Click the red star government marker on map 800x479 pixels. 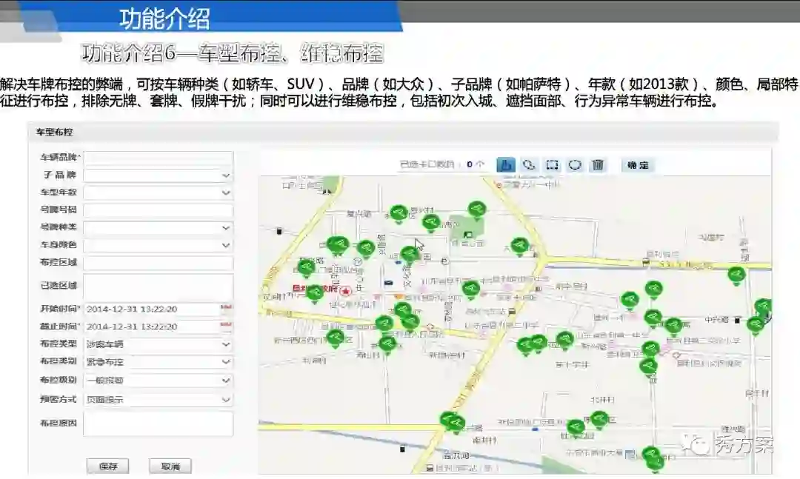347,291
